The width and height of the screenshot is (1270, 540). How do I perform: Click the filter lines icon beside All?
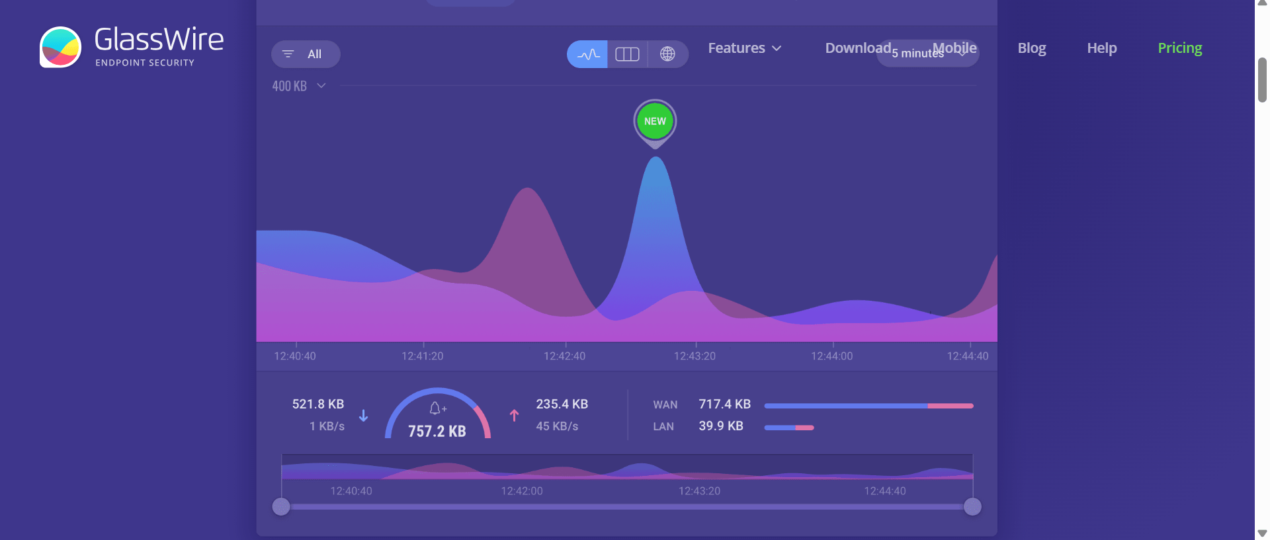click(288, 54)
